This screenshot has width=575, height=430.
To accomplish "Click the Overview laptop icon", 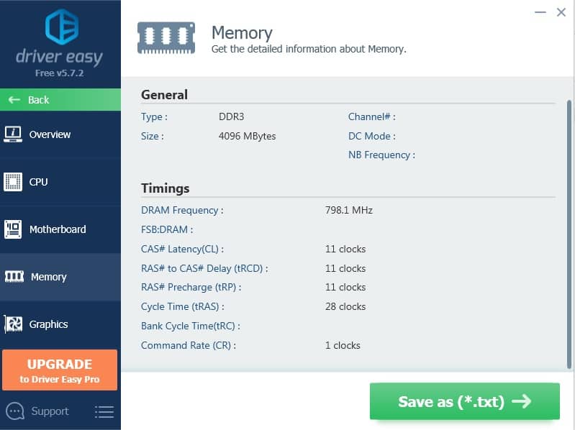I will 13,134.
